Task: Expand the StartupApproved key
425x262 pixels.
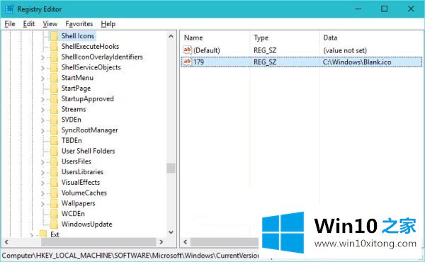Action: [42, 99]
